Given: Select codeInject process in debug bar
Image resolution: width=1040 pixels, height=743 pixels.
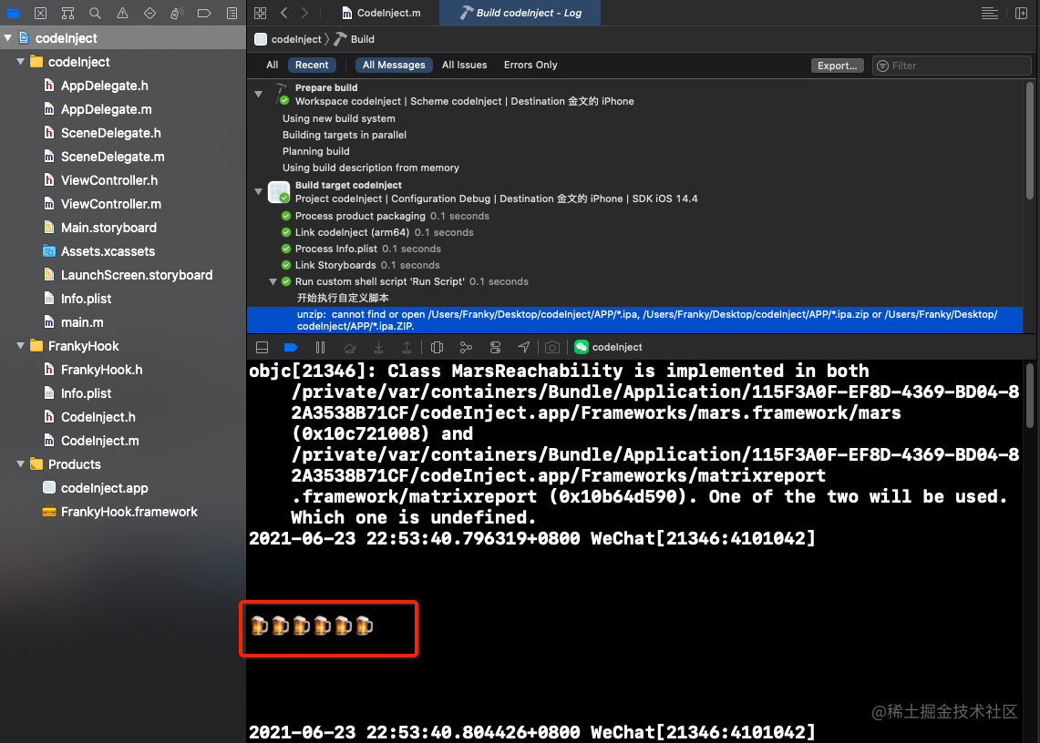Looking at the screenshot, I should [608, 347].
